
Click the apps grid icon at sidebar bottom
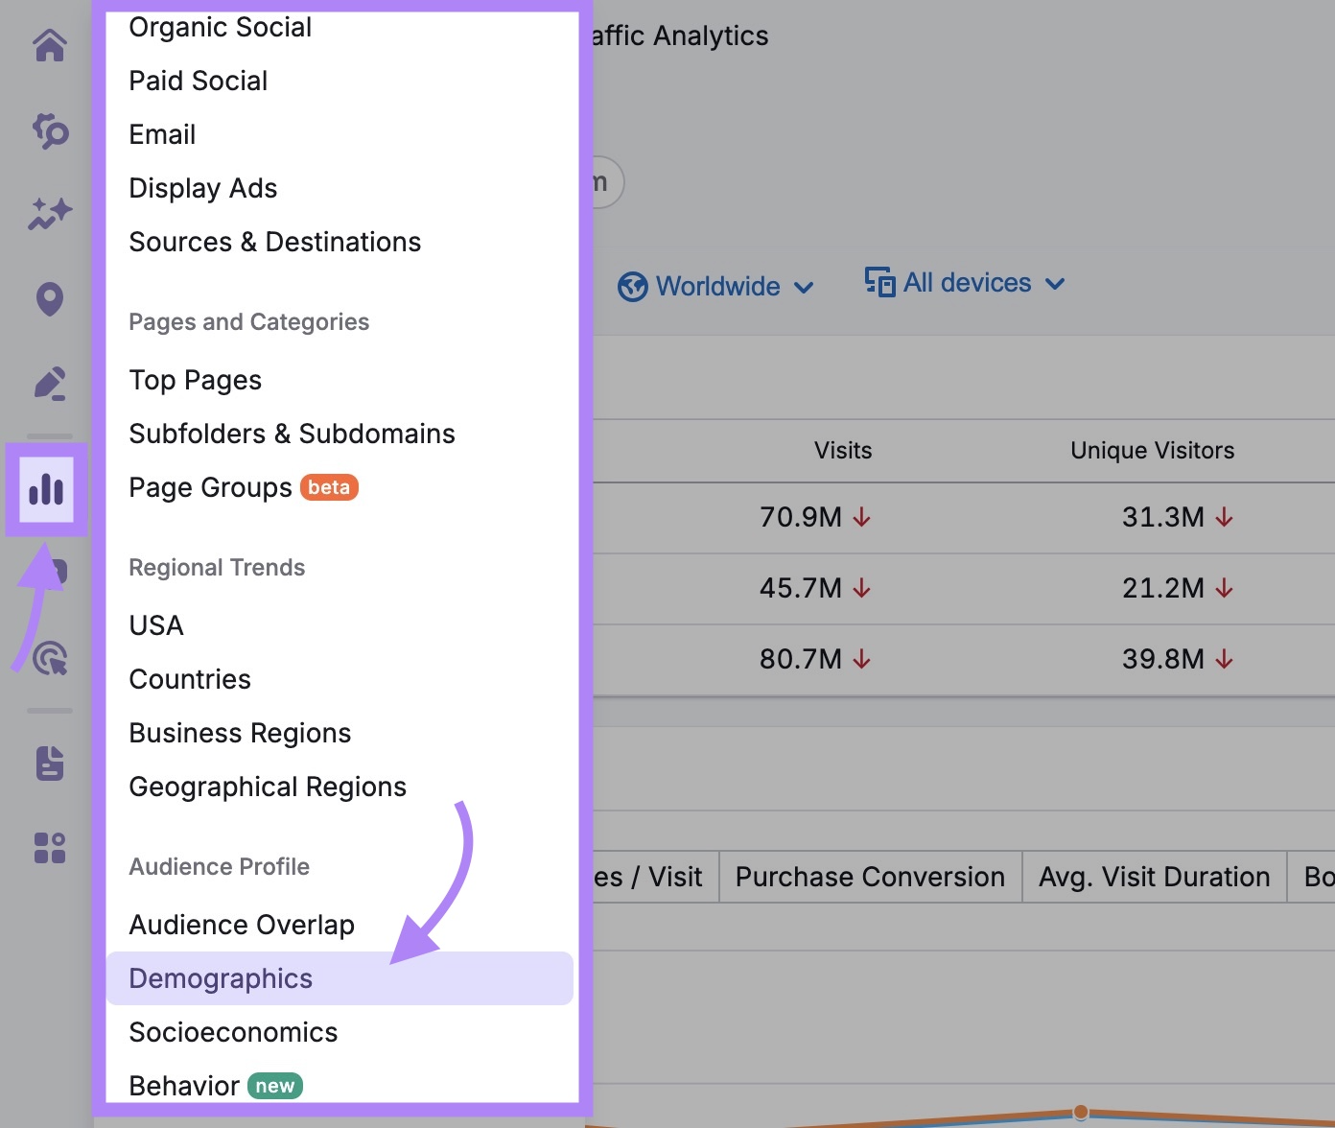49,846
